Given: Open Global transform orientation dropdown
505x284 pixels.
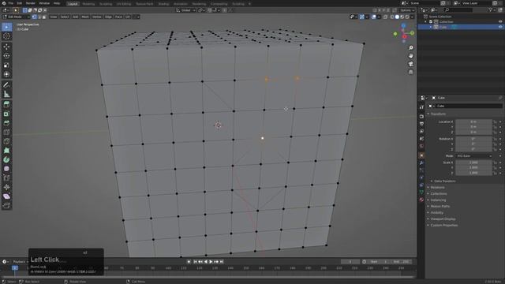Looking at the screenshot, I should 186,10.
